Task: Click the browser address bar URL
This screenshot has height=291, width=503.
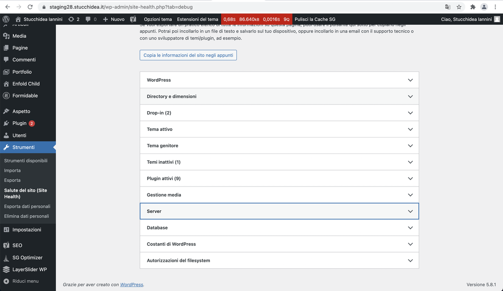Action: [x=121, y=7]
